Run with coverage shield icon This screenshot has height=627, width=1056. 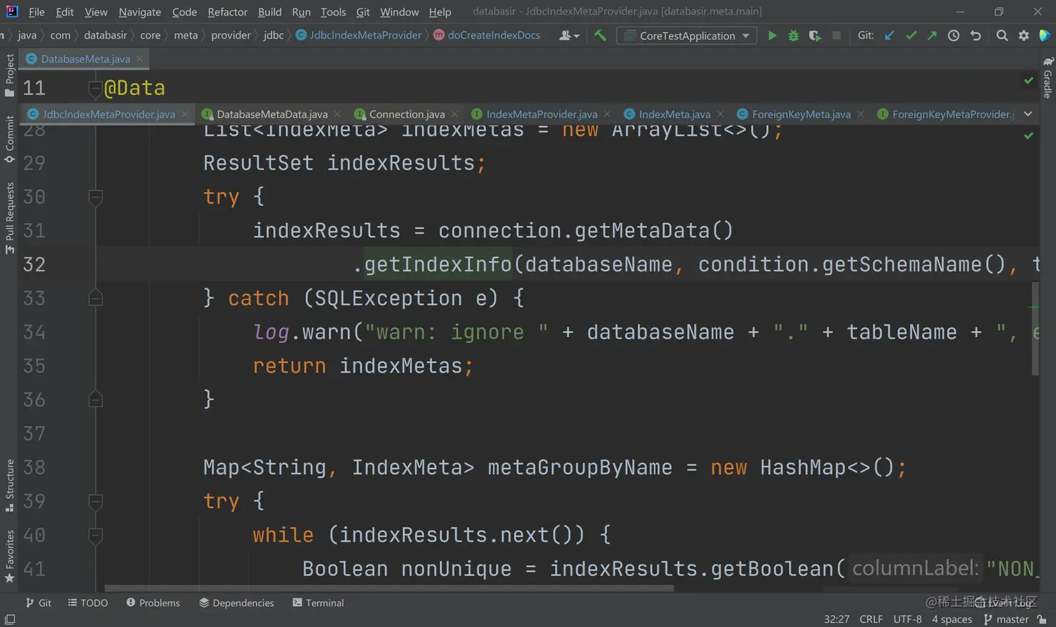pos(815,36)
